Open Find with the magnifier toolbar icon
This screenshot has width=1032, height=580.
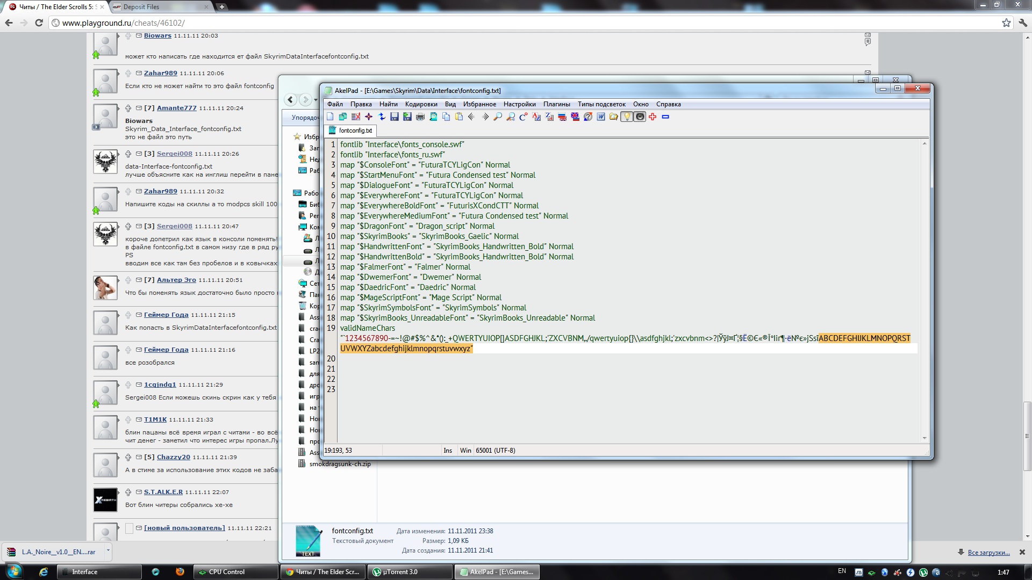point(498,117)
